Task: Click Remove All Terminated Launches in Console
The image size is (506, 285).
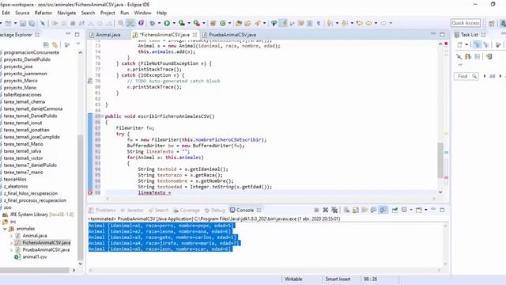Action: [334, 210]
